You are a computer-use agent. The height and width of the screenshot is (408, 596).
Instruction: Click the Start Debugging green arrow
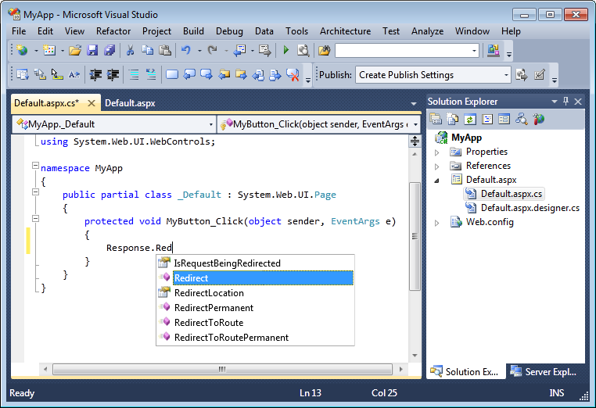click(x=286, y=50)
